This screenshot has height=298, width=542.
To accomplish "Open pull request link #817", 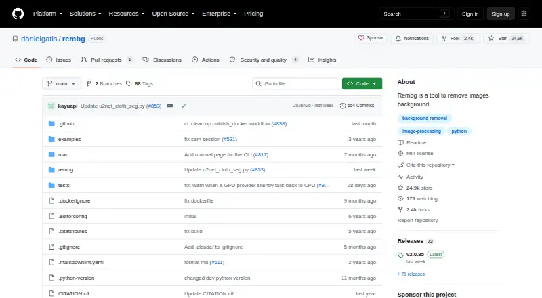I will point(261,155).
